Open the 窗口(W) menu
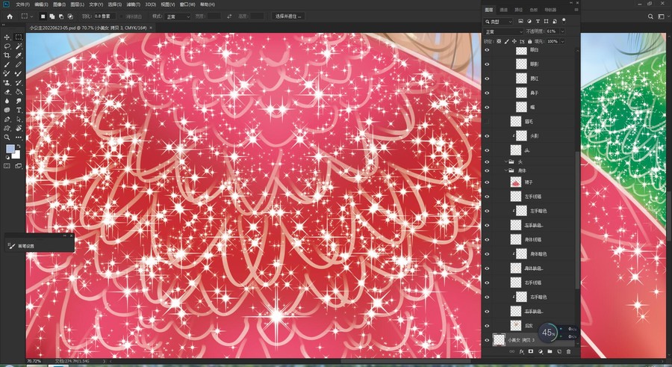 187,4
